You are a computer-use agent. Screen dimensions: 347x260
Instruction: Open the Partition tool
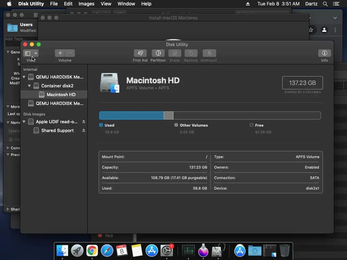158,53
